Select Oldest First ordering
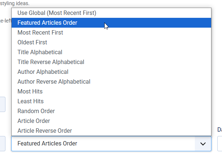This screenshot has width=222, height=160. [x=32, y=42]
